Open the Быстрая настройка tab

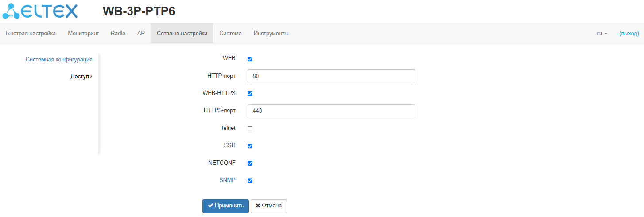tap(31, 34)
